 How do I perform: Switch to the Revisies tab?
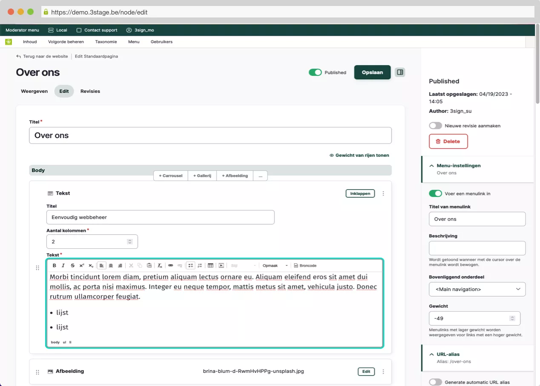pos(90,91)
